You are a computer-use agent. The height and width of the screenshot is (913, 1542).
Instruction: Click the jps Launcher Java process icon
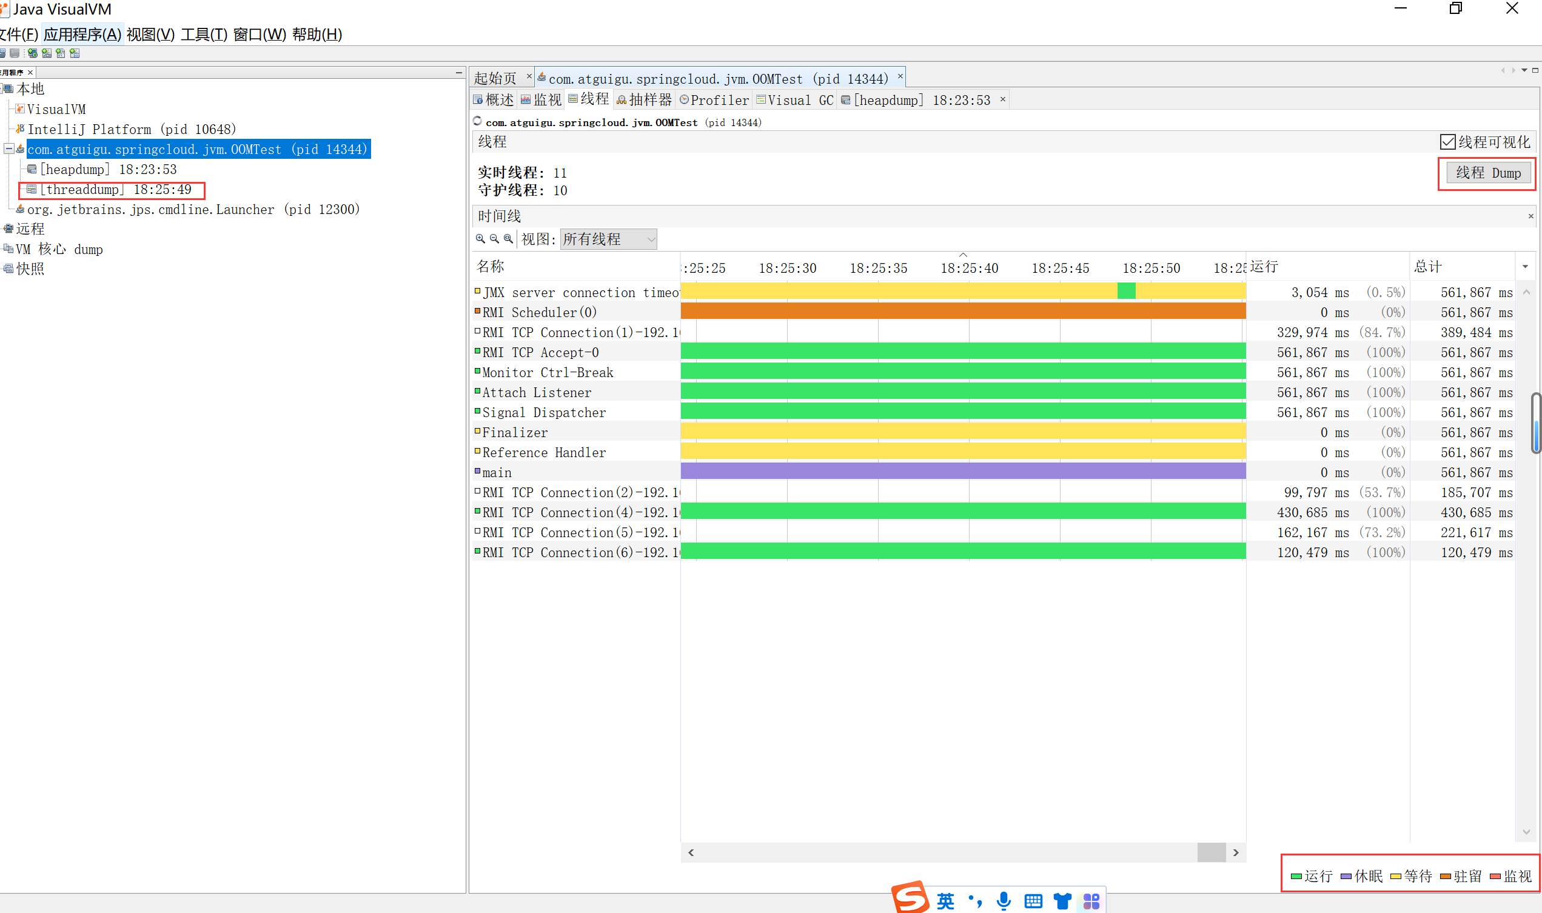(20, 209)
